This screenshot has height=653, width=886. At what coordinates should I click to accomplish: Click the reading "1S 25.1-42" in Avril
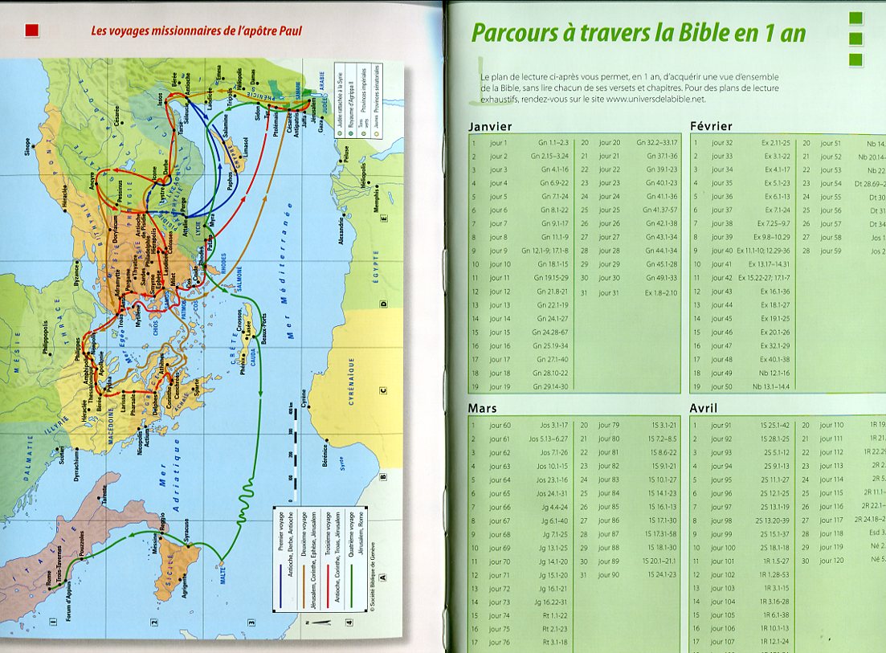pos(774,426)
